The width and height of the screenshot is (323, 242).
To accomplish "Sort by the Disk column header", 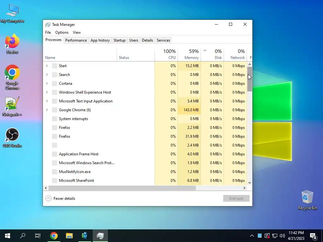I will [212, 54].
